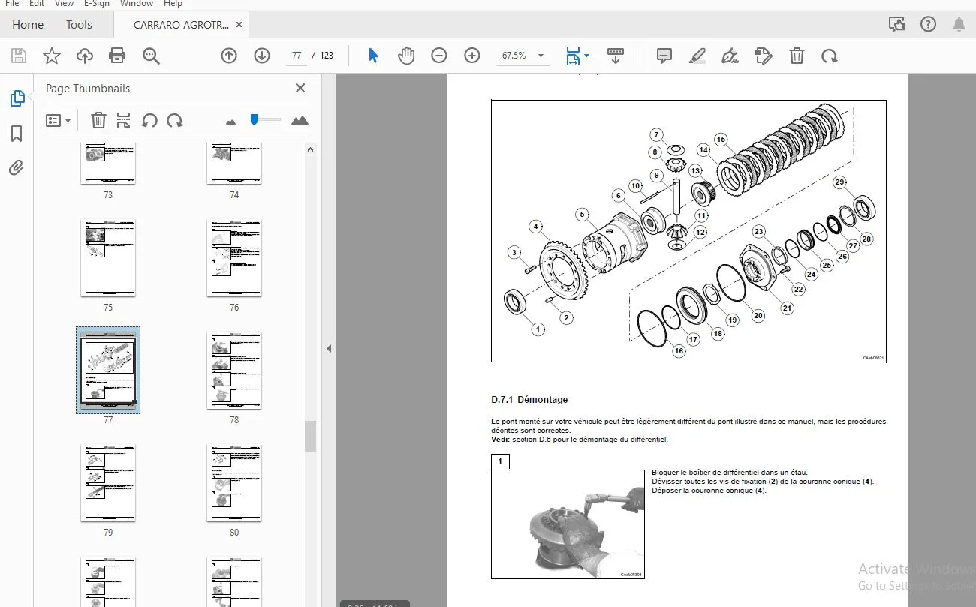Switch to the Tools tab
The image size is (976, 607).
[x=79, y=24]
